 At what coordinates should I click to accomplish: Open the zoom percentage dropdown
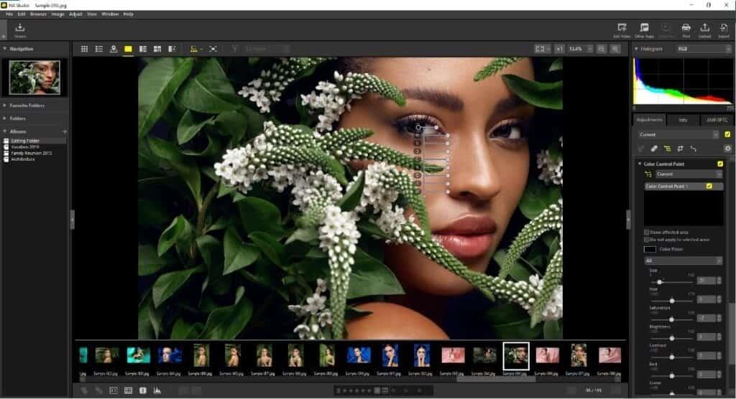[577, 49]
